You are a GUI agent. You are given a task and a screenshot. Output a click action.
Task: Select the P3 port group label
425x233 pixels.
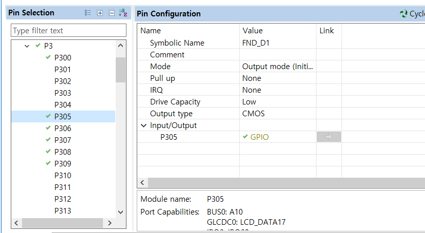[x=48, y=46]
